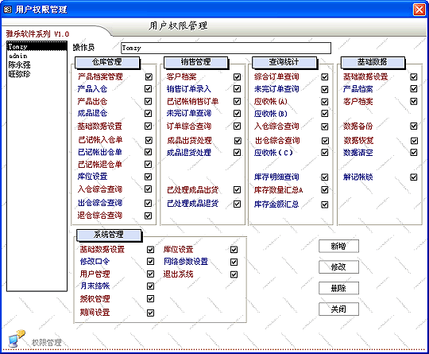The width and height of the screenshot is (429, 354).
Task: Uncheck the 数据备份 checkbox
Action: [x=414, y=126]
